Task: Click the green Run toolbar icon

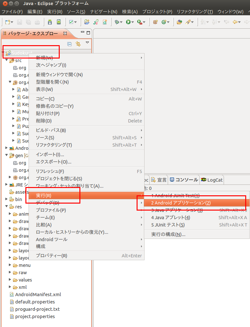Action: click(x=128, y=22)
